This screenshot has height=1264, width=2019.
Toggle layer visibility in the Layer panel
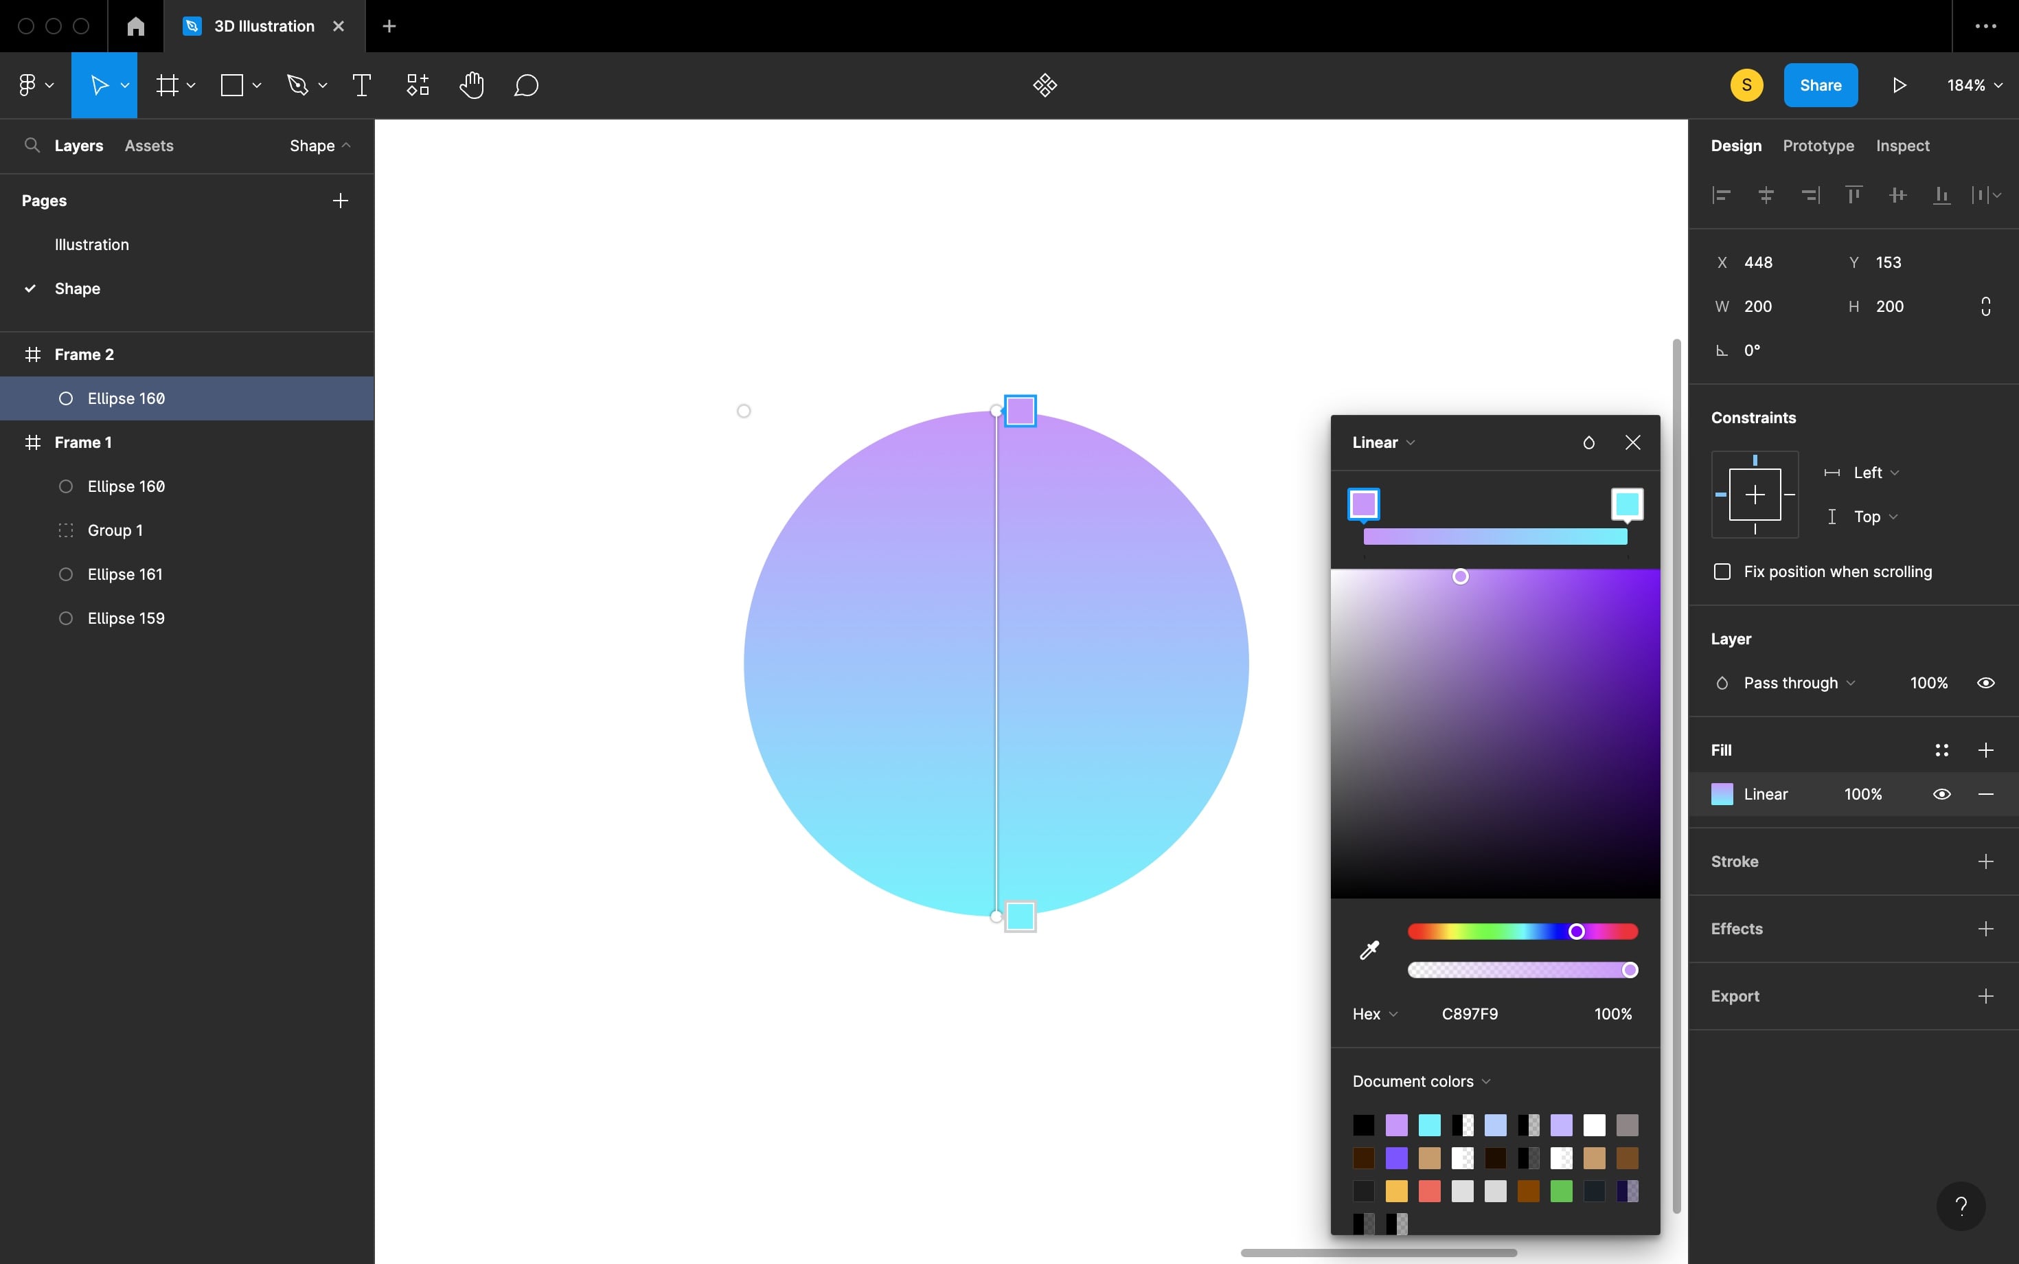pyautogui.click(x=1985, y=682)
